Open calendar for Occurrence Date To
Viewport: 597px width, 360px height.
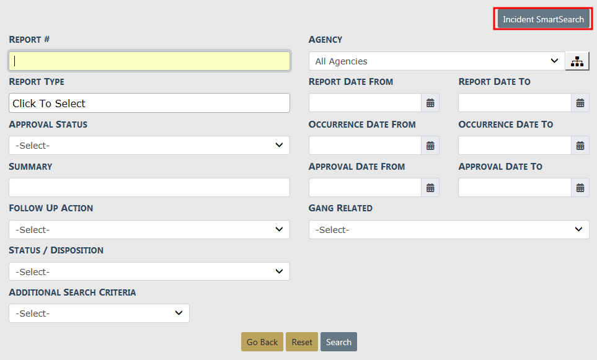580,146
